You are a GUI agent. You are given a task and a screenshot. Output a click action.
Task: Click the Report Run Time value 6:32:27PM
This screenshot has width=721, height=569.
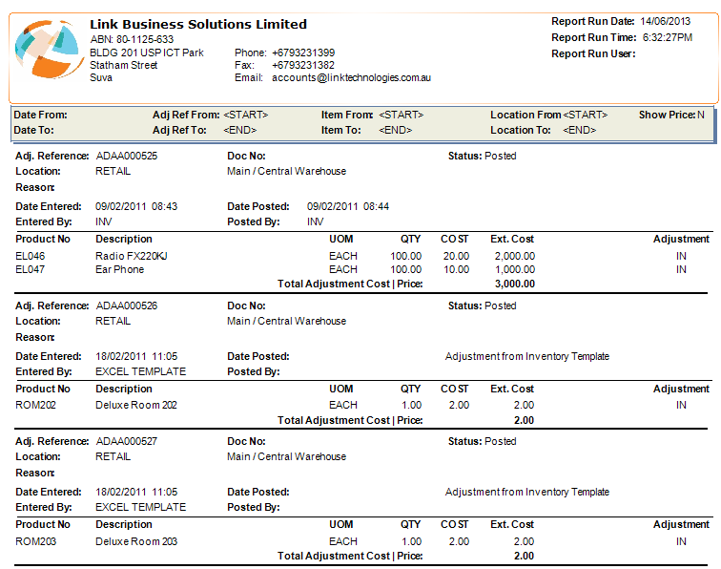point(666,37)
